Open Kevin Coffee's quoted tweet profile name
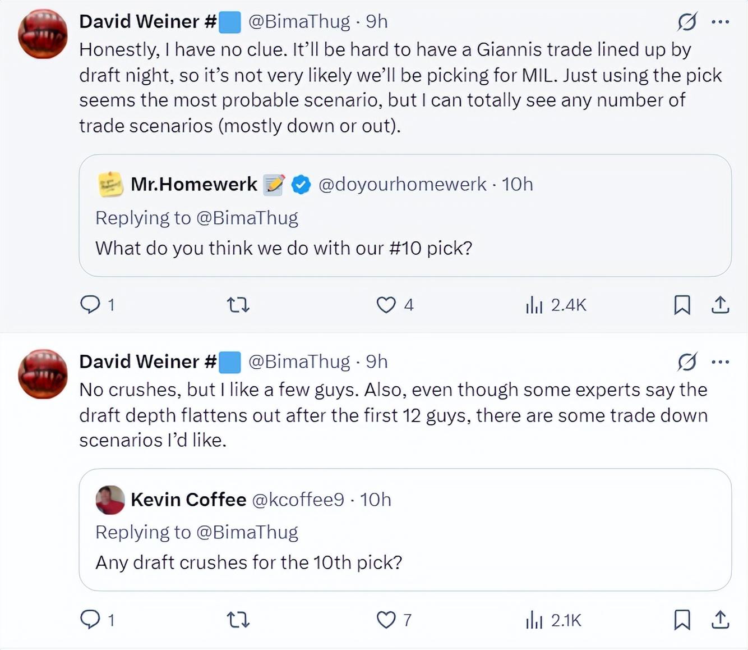The image size is (748, 650). point(188,500)
